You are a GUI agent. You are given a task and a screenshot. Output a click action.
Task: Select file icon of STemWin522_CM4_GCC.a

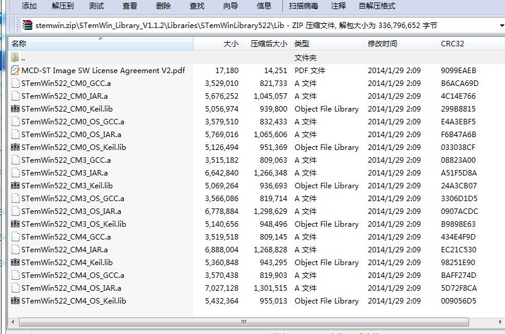point(15,237)
